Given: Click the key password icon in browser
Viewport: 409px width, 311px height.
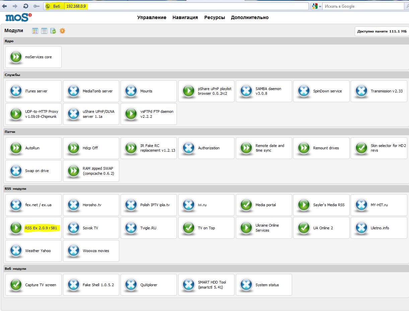Looking at the screenshot, I should click(36, 6).
